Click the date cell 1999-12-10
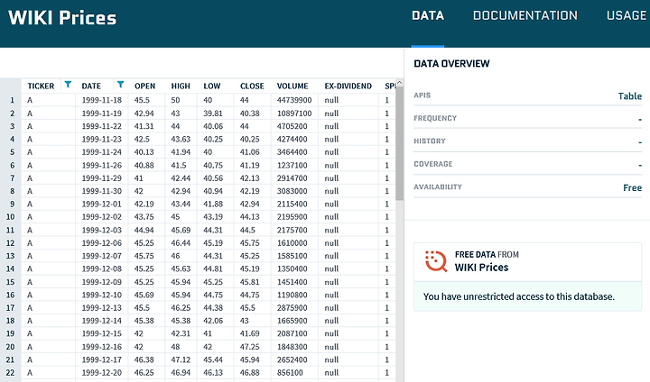The image size is (650, 382). tap(101, 296)
